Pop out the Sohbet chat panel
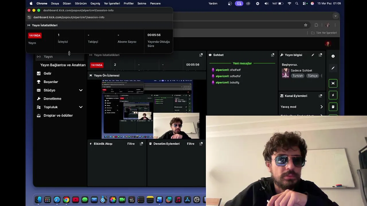 pyautogui.click(x=273, y=55)
